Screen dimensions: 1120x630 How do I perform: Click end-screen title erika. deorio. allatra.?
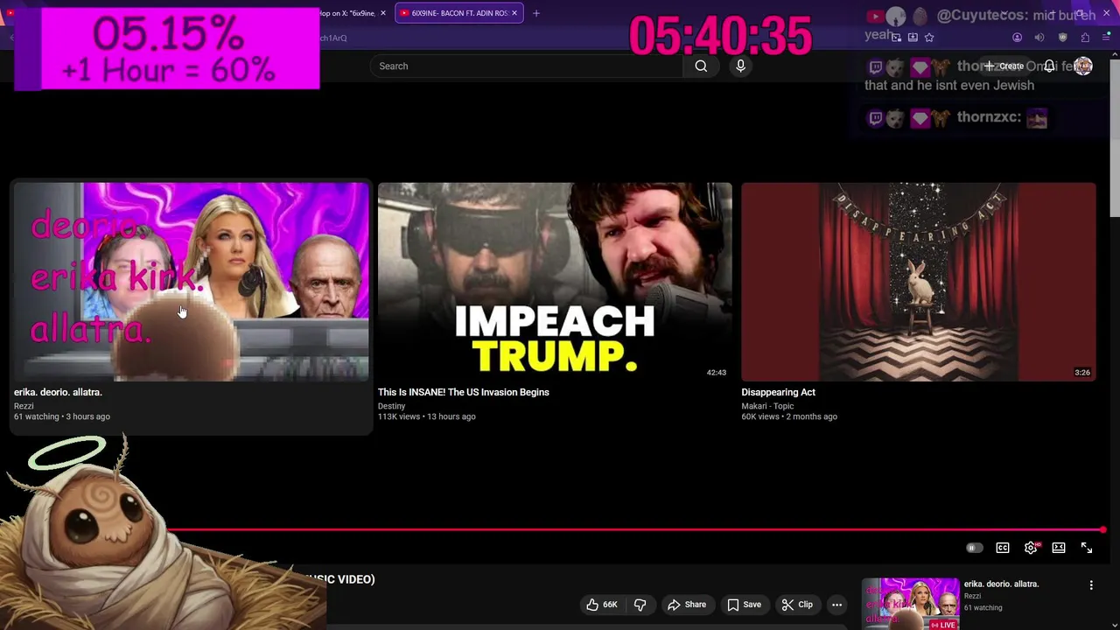[x=58, y=392]
